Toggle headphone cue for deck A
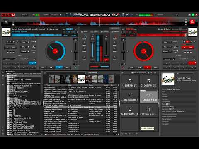199x149 pixels. [x=92, y=60]
